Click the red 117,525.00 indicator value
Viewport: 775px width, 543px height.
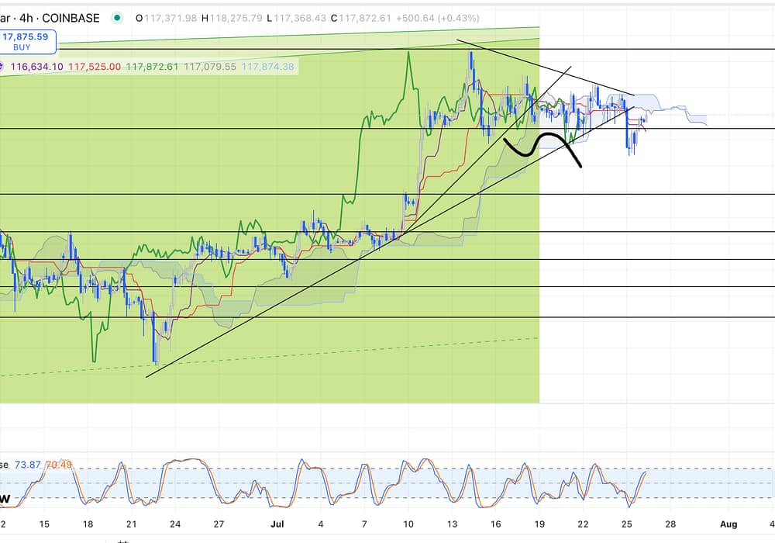click(94, 67)
